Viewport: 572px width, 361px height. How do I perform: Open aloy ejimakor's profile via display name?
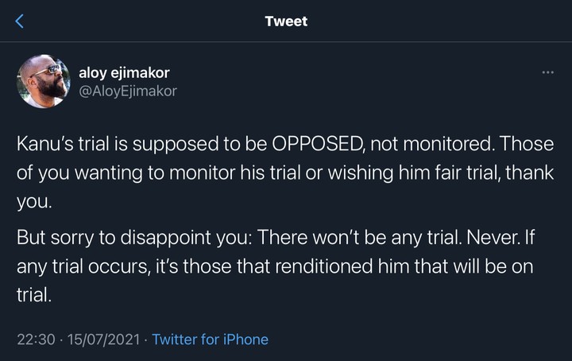123,72
